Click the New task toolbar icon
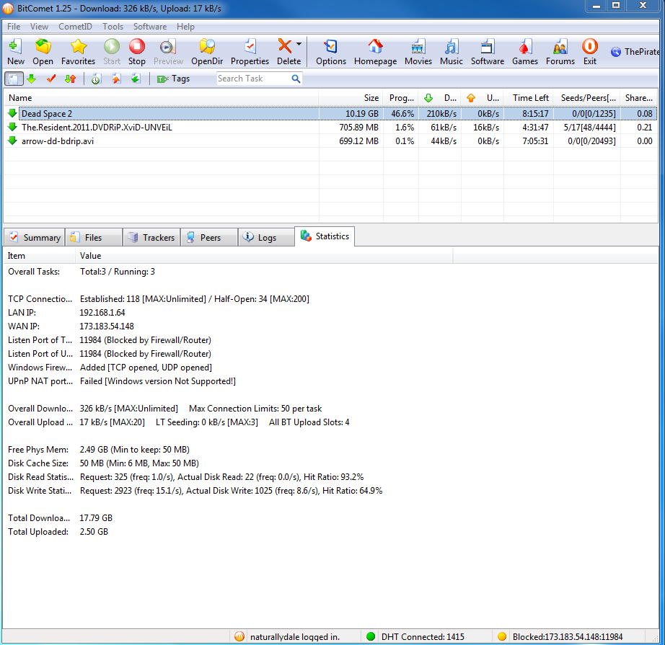Viewport: 665px width, 645px height. point(16,47)
